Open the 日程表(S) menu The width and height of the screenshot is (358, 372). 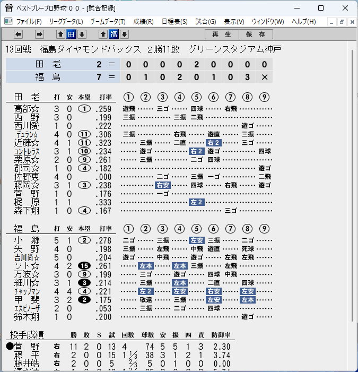coord(174,22)
